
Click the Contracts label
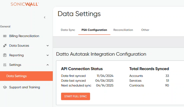[x=137, y=85]
